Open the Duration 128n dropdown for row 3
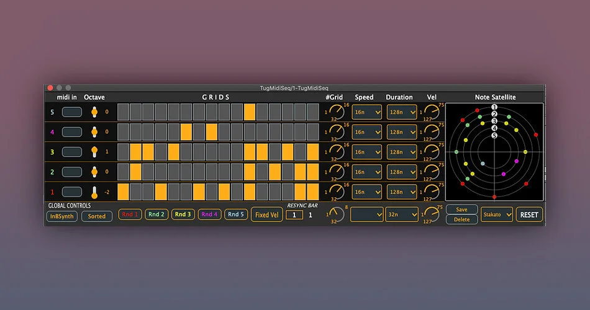590x310 pixels. point(402,152)
